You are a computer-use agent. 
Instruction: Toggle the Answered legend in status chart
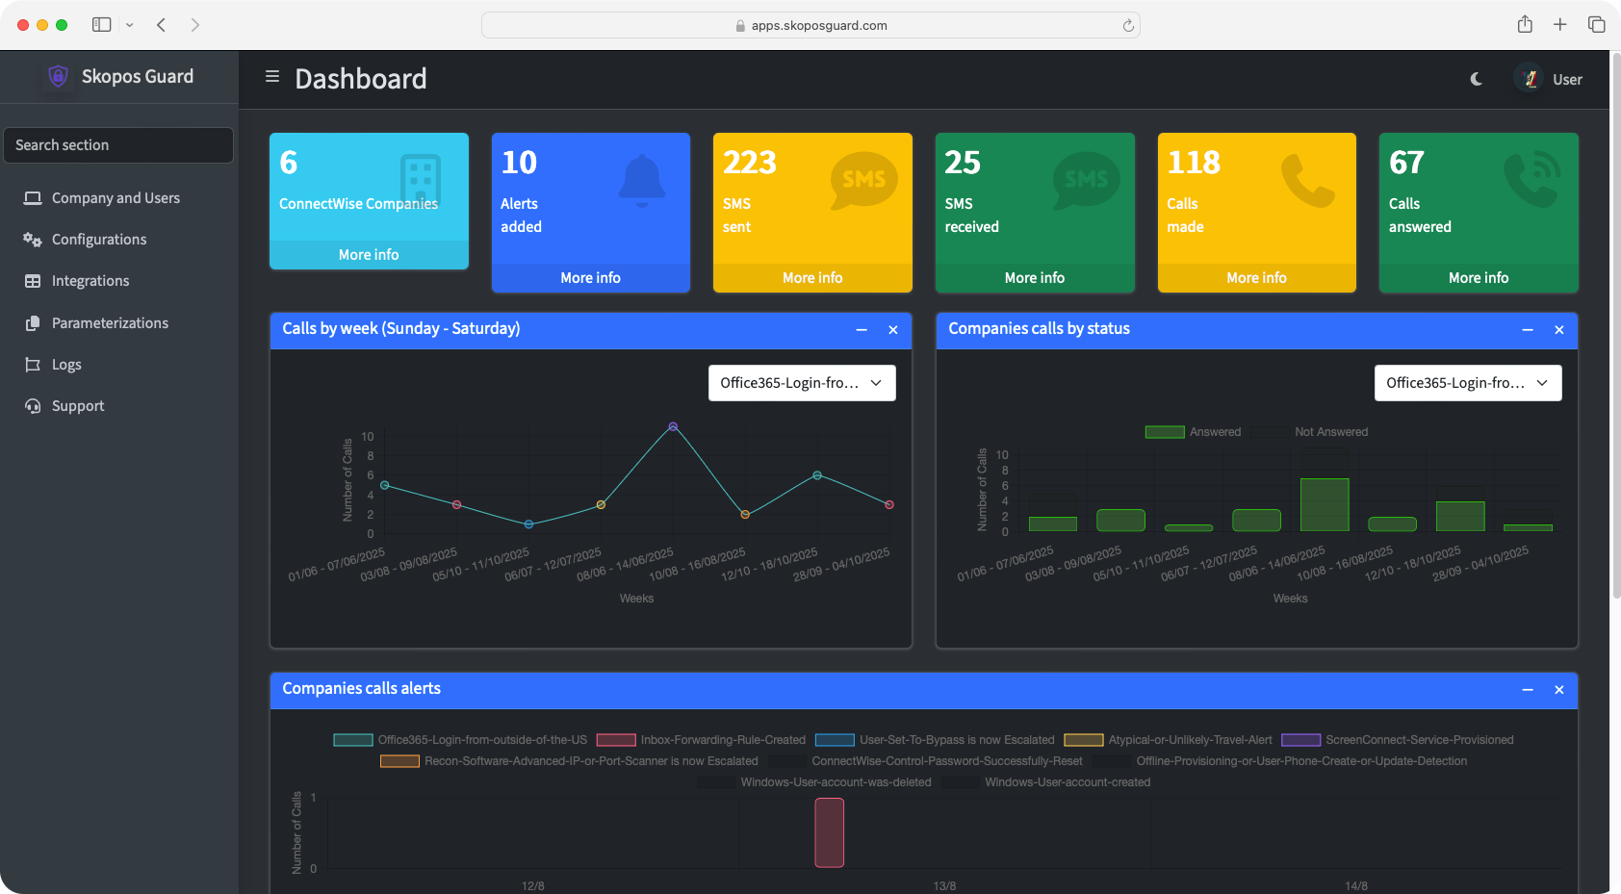click(1165, 432)
